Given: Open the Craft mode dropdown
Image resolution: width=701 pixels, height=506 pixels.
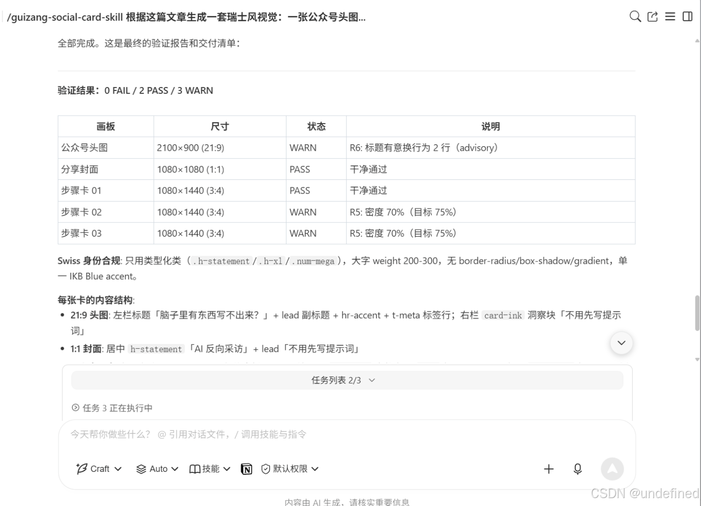Looking at the screenshot, I should pos(99,469).
